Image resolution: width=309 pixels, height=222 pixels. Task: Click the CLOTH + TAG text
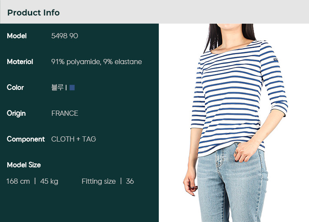click(73, 139)
